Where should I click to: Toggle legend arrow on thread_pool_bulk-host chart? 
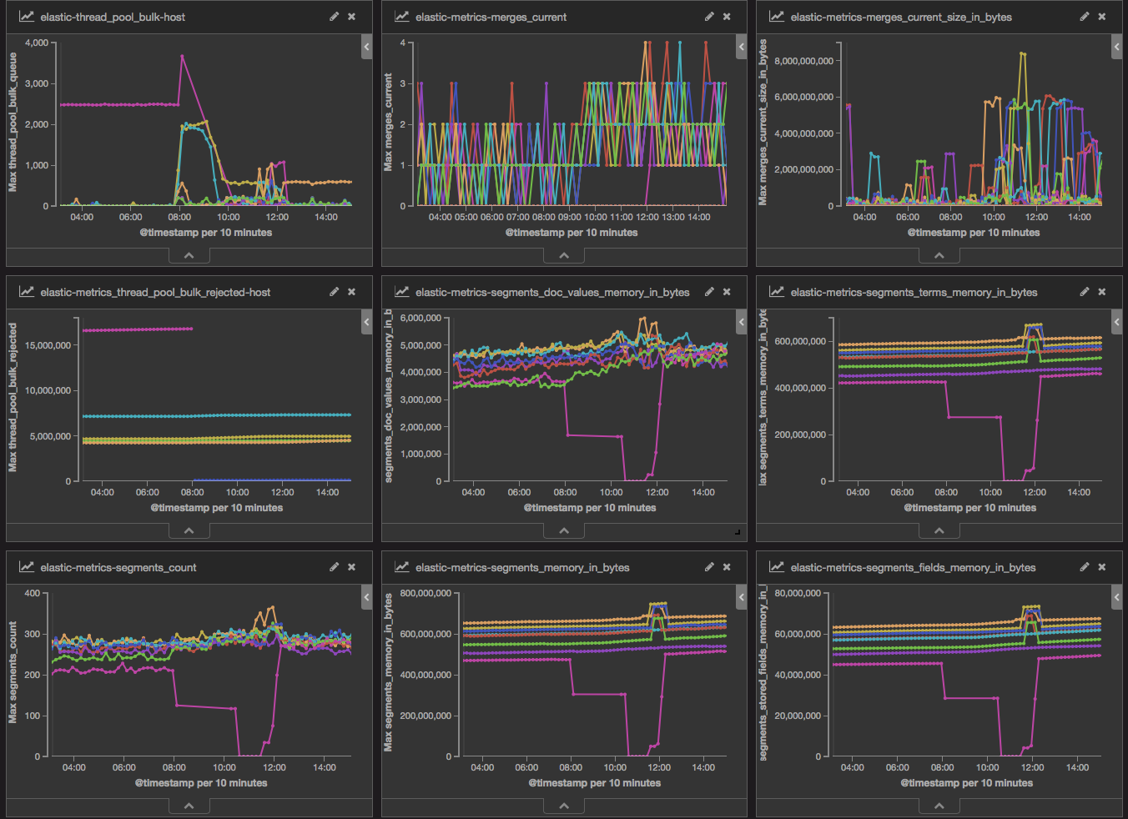366,47
